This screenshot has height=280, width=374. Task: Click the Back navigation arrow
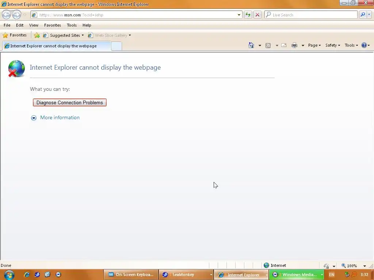(x=7, y=15)
